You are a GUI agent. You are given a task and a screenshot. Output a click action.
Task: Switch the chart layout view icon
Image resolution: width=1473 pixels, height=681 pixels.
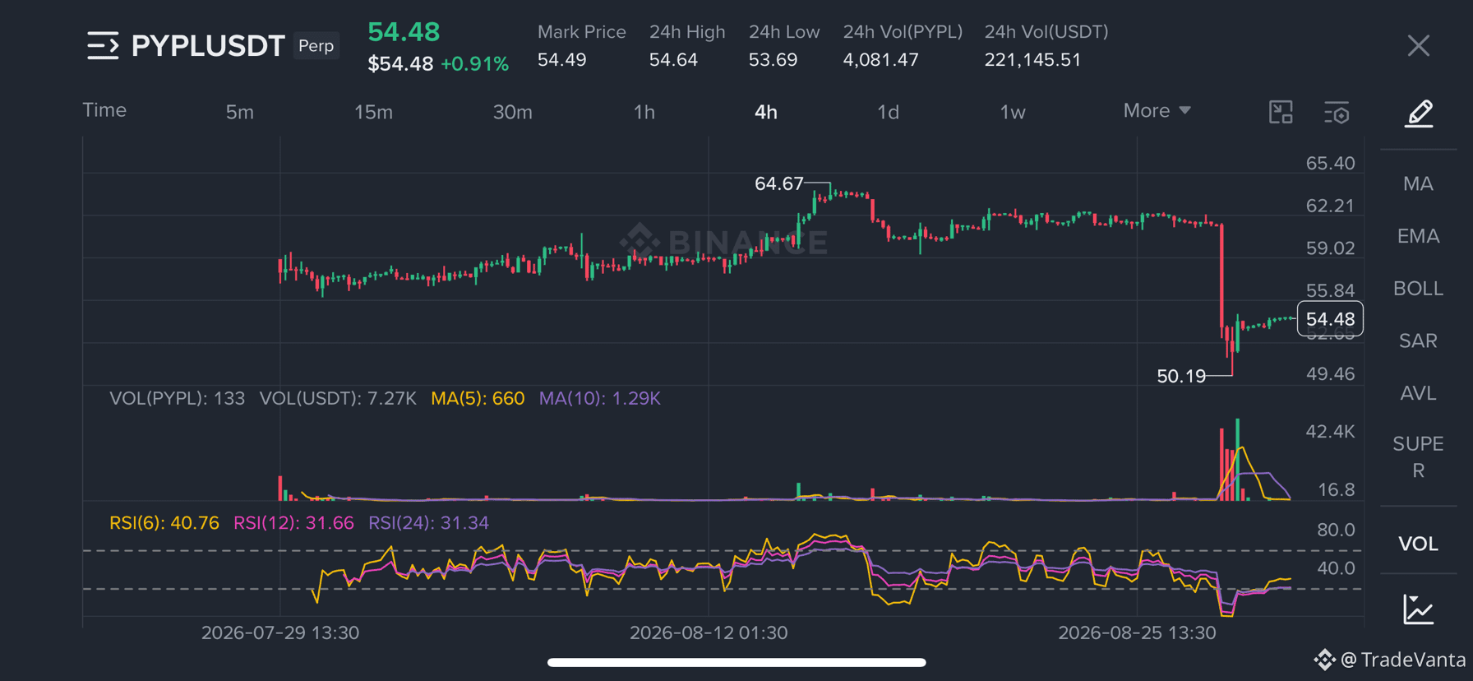tap(1281, 112)
